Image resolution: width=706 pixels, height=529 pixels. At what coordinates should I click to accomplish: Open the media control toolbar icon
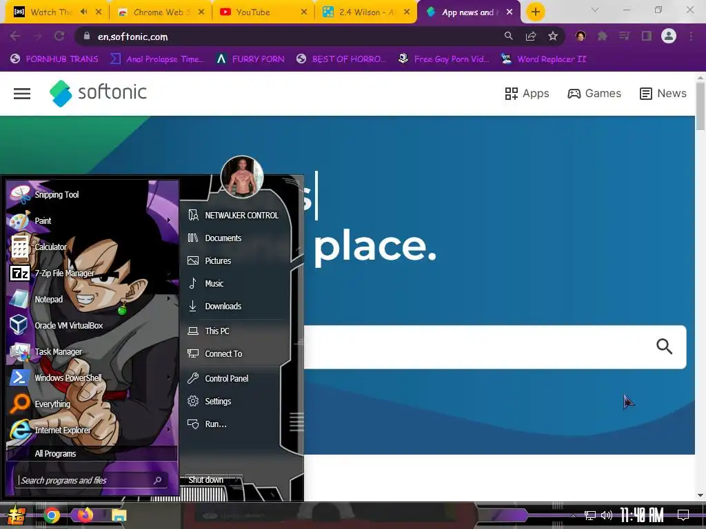click(624, 36)
